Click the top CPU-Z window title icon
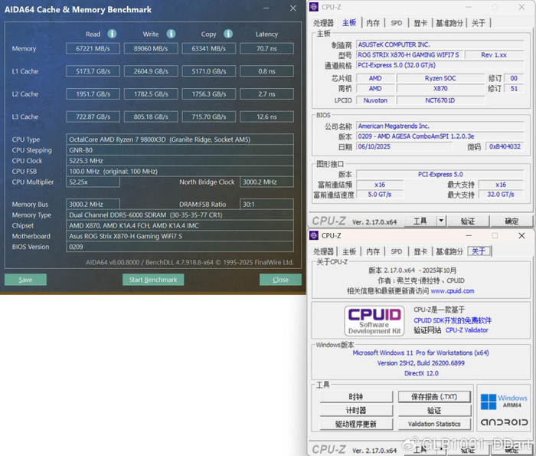The height and width of the screenshot is (456, 536). pos(314,7)
